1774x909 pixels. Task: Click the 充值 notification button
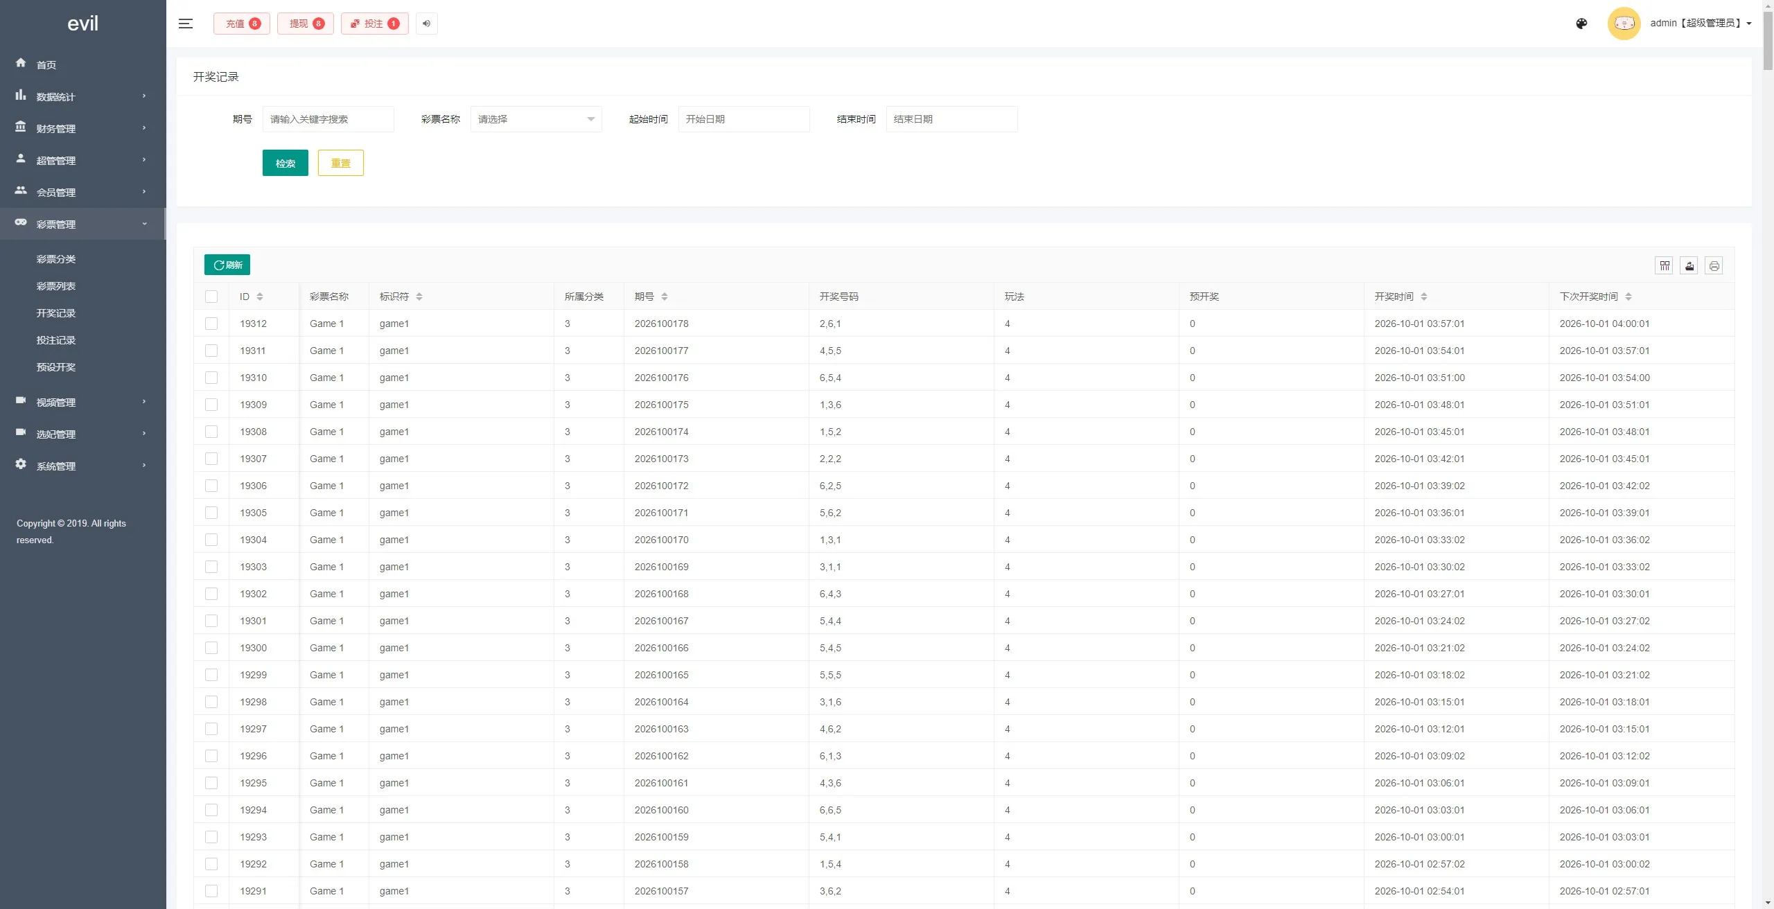tap(242, 24)
